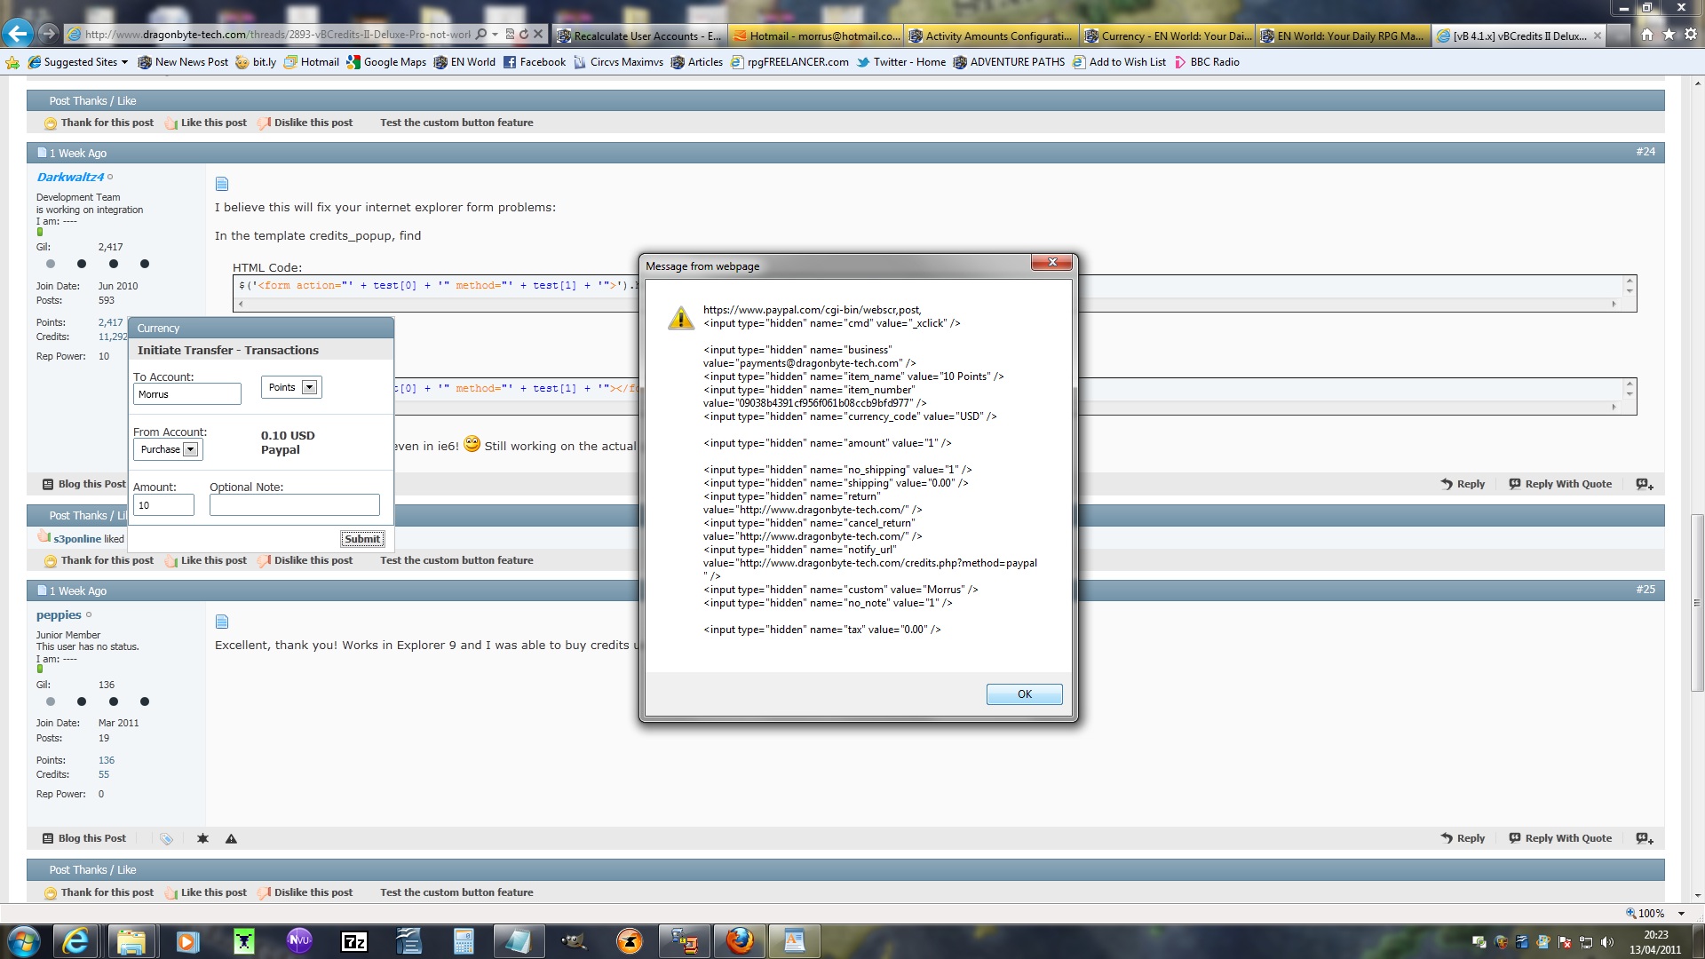
Task: Click the Windows Start orb
Action: click(x=23, y=941)
